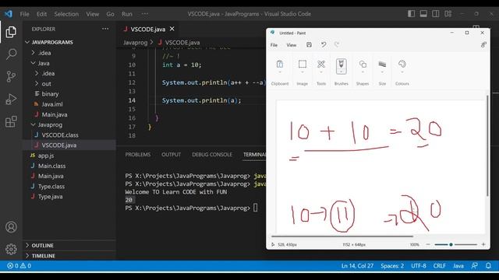The height and width of the screenshot is (280, 499).
Task: Adjust the Paint zoom slider handle
Action: point(451,244)
